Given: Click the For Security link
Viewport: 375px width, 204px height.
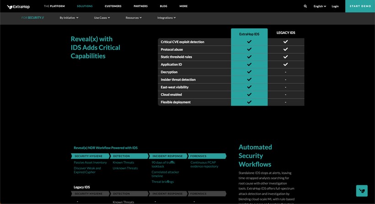Looking at the screenshot, I should [32, 18].
